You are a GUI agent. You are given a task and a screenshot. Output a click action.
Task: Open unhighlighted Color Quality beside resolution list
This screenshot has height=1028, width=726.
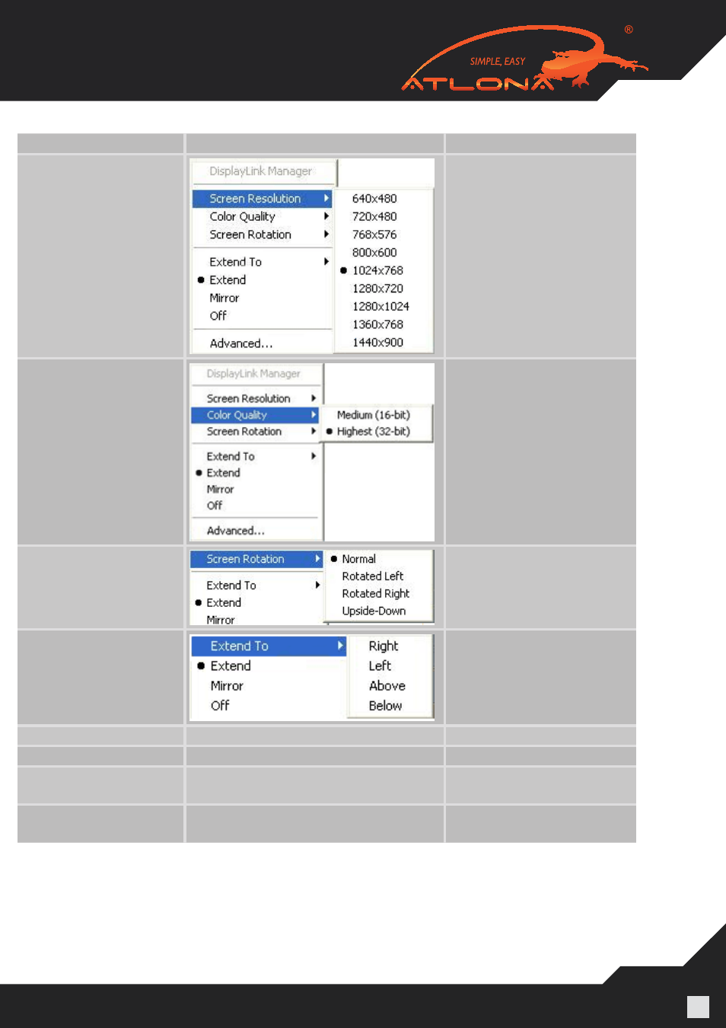242,216
